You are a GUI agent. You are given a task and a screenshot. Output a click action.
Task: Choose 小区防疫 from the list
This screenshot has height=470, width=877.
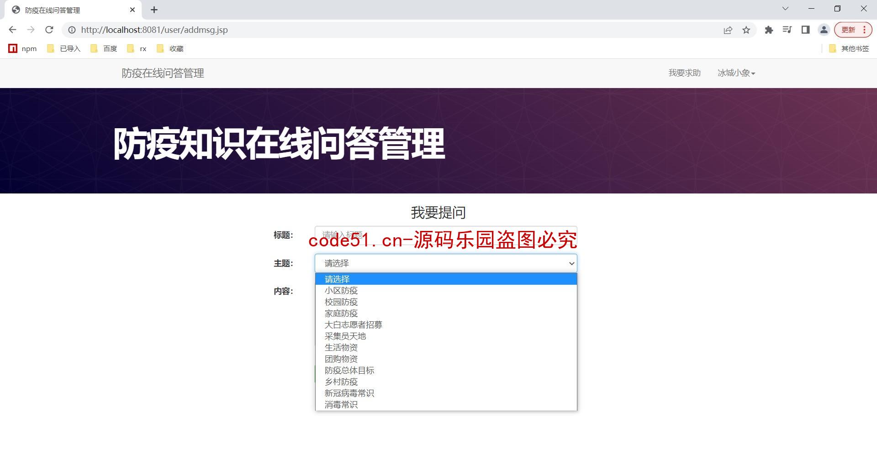446,290
